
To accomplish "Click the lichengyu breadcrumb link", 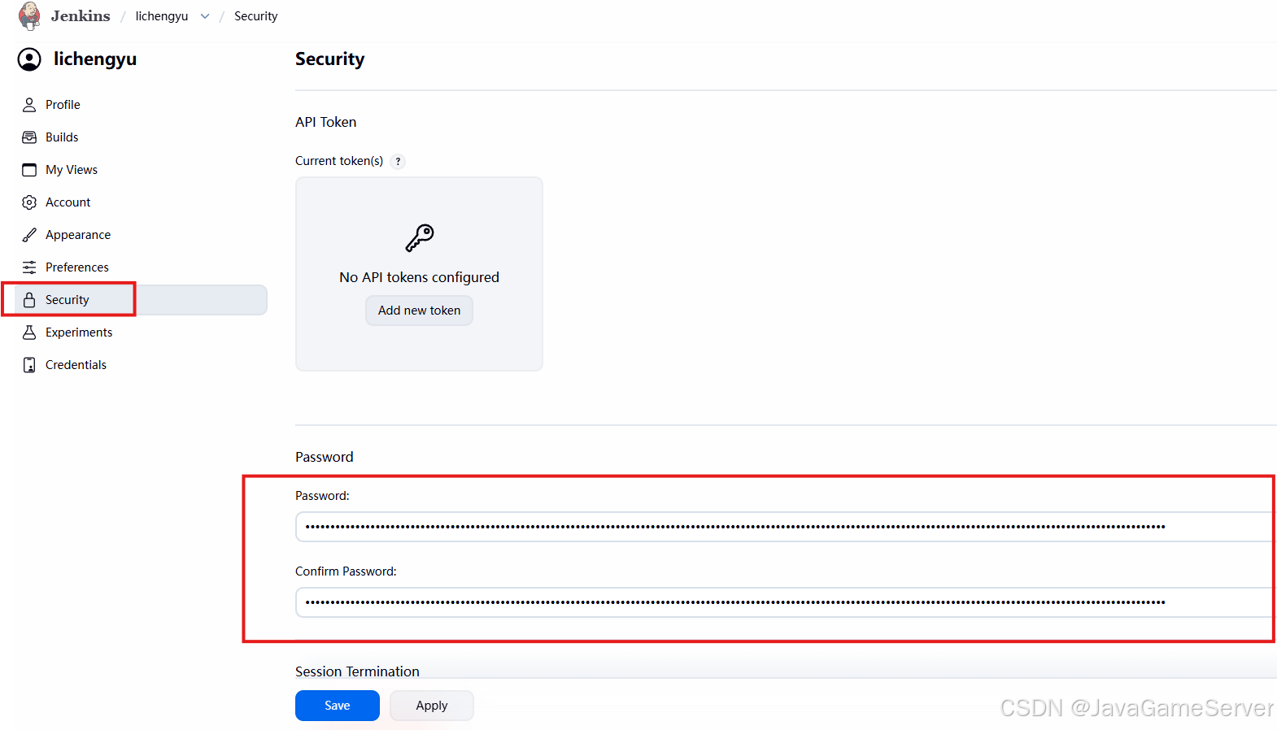I will pyautogui.click(x=162, y=16).
